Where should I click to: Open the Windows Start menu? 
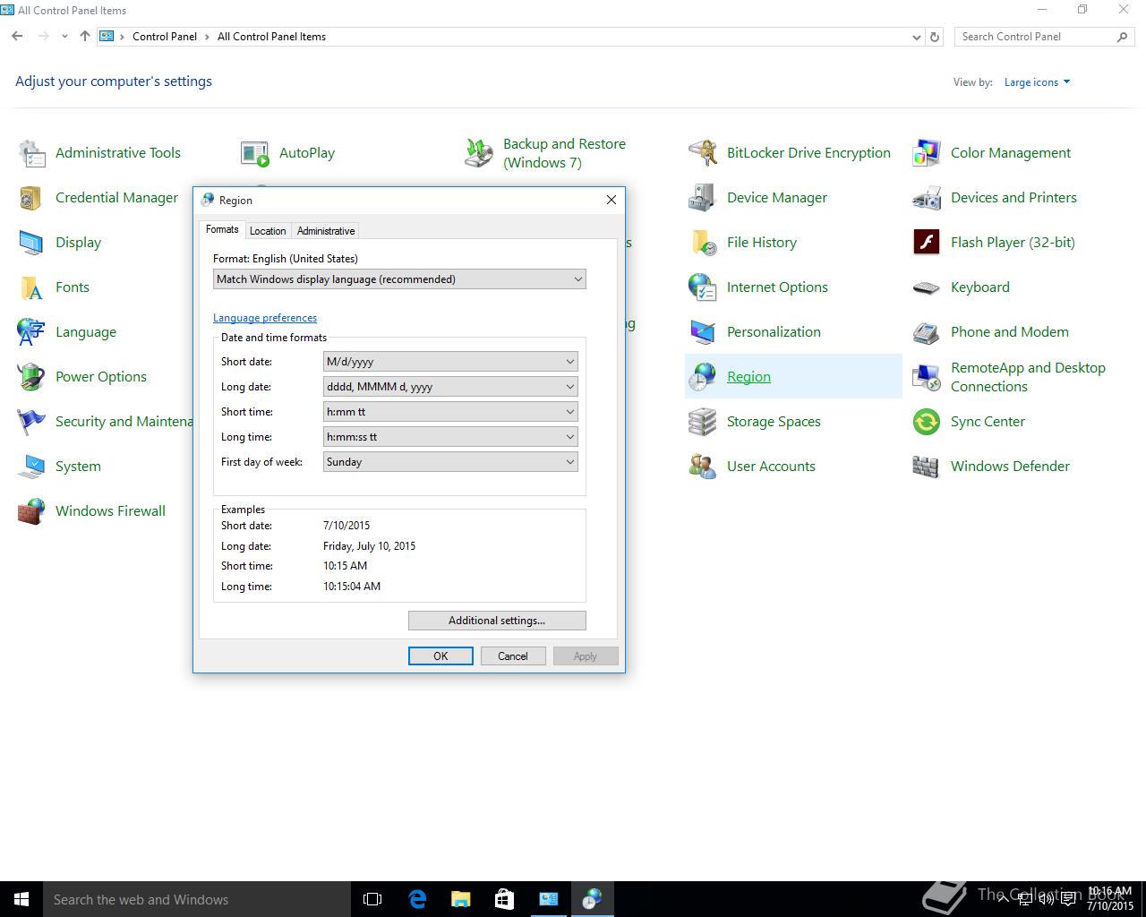coord(21,899)
